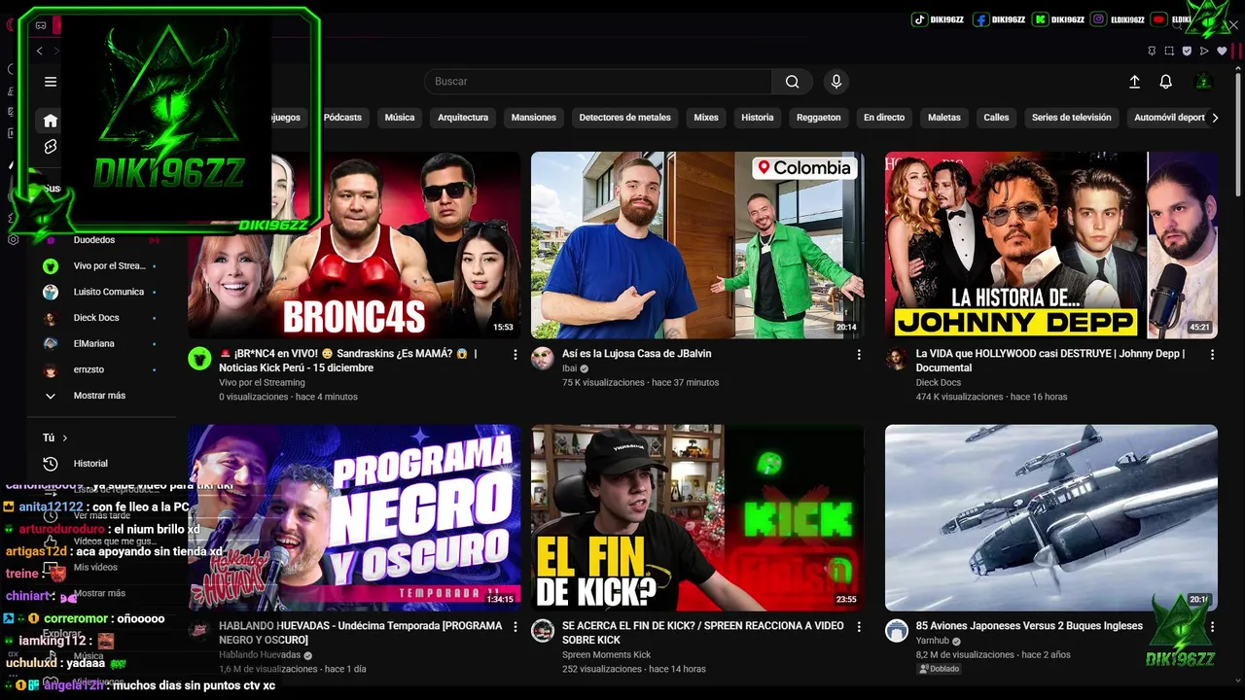This screenshot has height=700, width=1245.
Task: Play the El Fin de Kick thumbnail
Action: [x=697, y=517]
